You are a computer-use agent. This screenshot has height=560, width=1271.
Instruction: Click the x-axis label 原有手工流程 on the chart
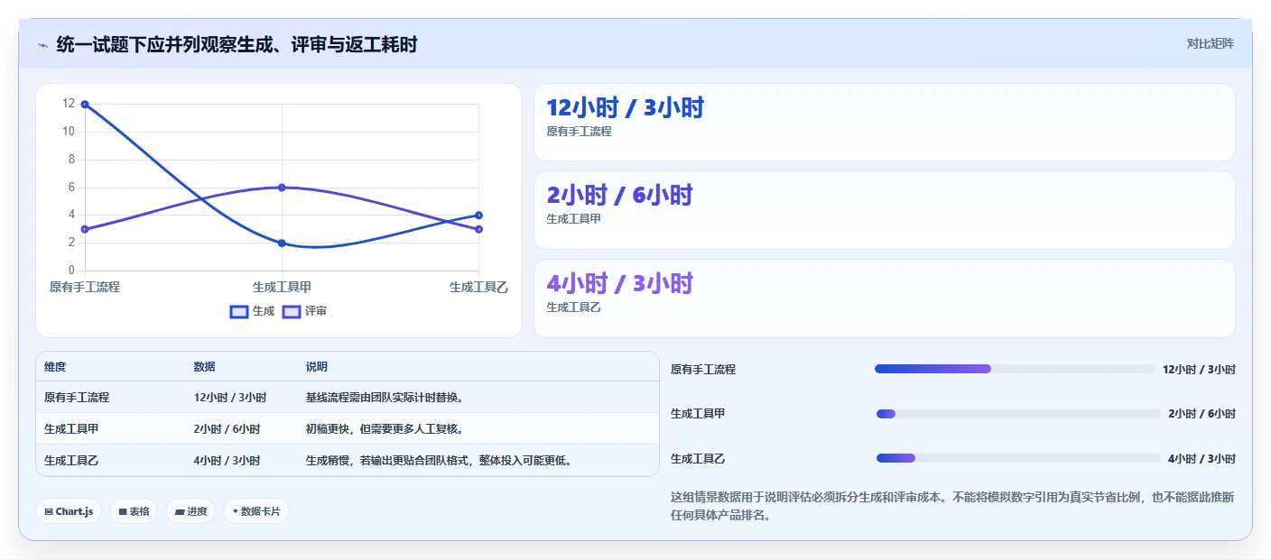pos(85,287)
